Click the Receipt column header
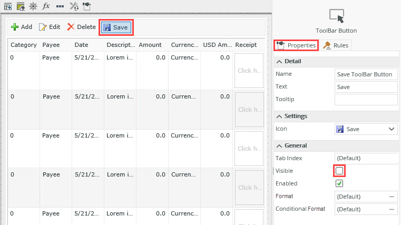 (x=249, y=45)
